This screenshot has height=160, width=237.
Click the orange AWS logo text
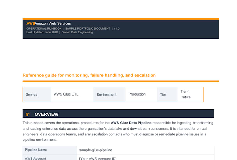click(31, 23)
